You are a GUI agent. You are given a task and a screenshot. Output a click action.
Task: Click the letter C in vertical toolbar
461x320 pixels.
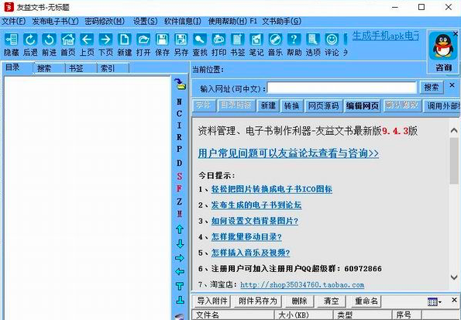179,114
